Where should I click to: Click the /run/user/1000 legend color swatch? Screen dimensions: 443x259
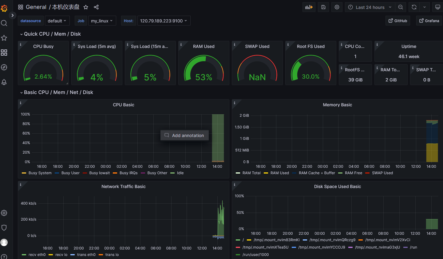tap(238, 255)
